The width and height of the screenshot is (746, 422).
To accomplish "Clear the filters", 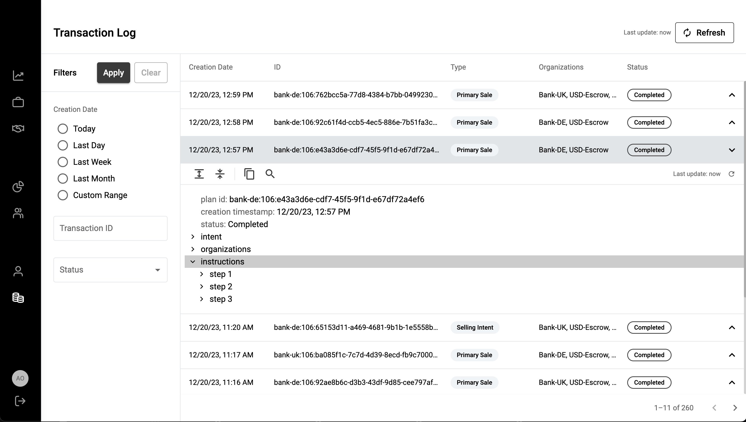I will [151, 73].
